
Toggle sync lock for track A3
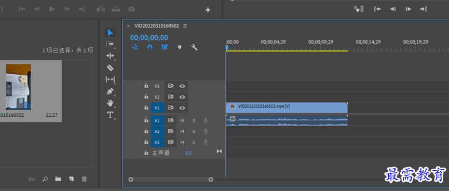coord(171,142)
